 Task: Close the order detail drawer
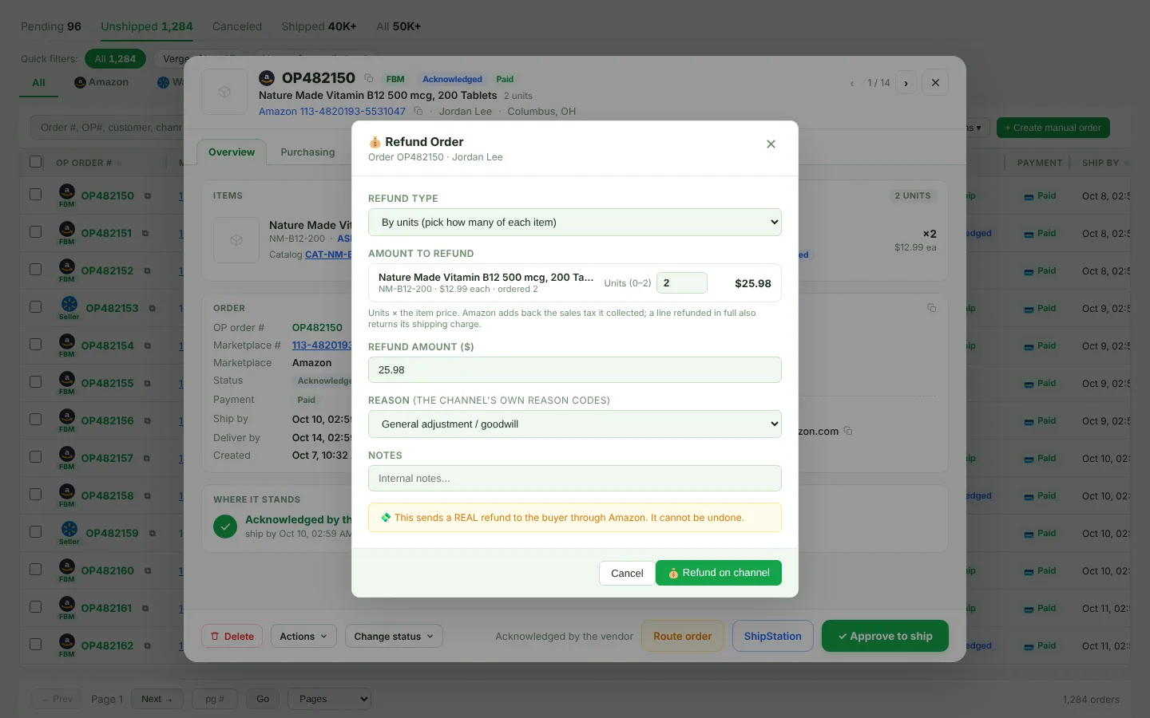point(935,82)
